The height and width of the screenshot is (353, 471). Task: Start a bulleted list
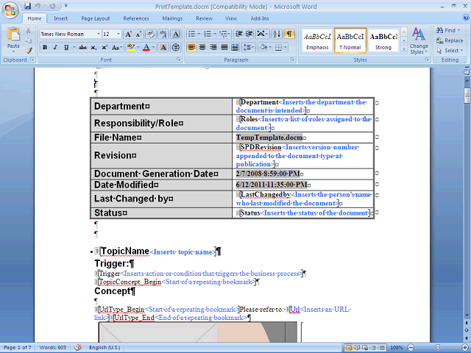(193, 34)
